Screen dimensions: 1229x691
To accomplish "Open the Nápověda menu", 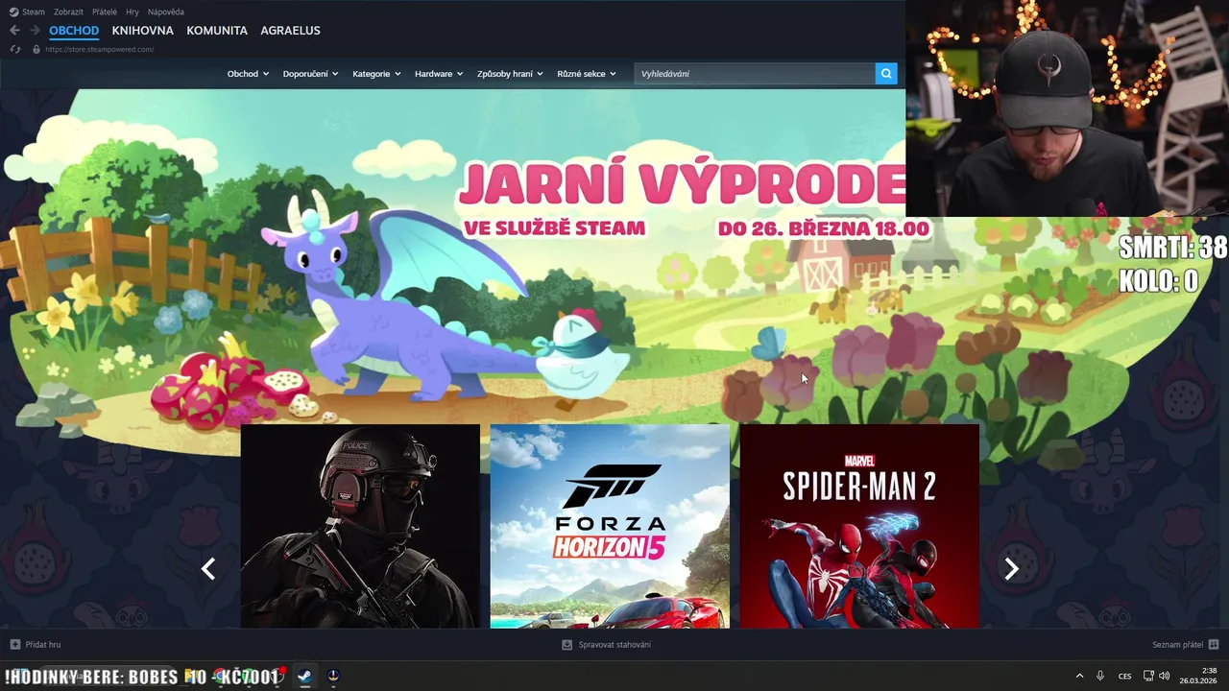I will [166, 12].
